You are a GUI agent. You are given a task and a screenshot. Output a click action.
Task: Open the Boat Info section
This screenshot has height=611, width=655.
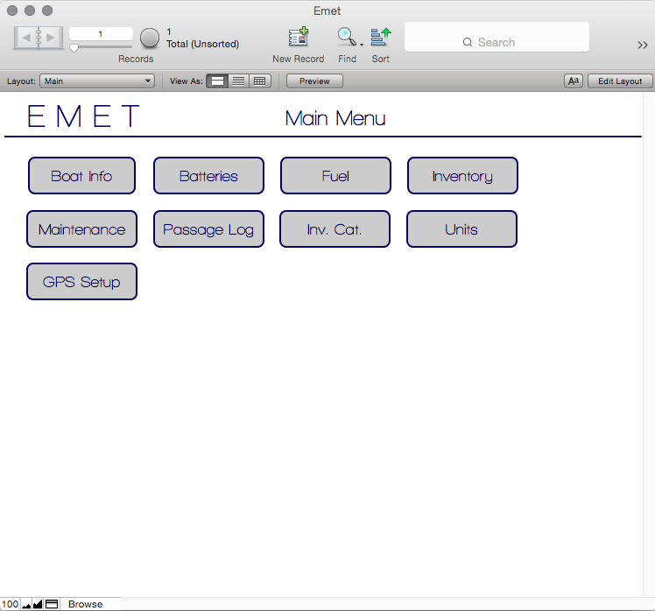coord(82,176)
